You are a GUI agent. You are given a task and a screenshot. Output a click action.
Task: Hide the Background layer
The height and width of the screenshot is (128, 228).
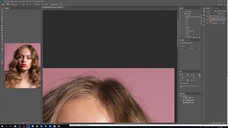(x=207, y=23)
